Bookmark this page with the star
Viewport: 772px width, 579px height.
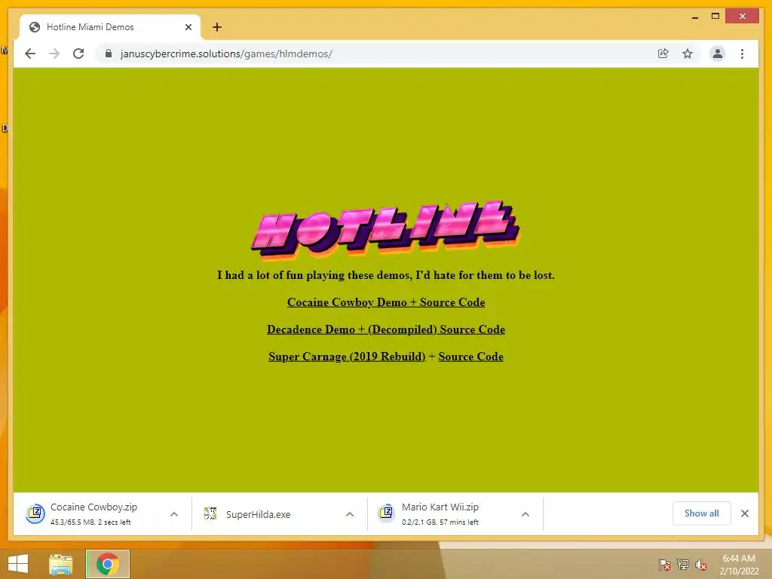click(x=688, y=54)
